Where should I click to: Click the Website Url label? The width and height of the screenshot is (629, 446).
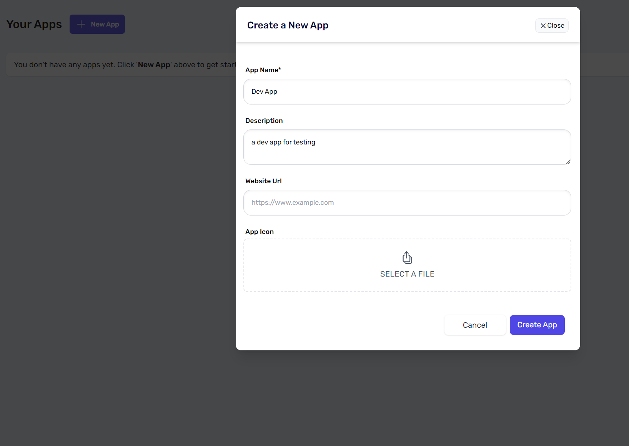pos(263,181)
